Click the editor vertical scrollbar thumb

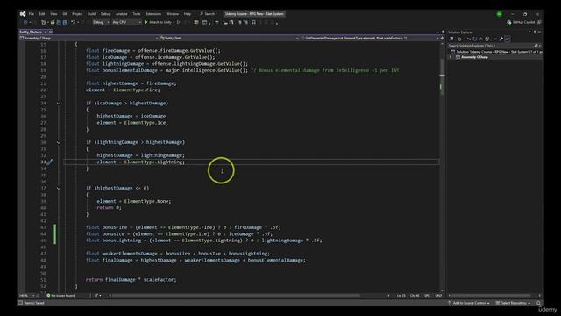442,76
